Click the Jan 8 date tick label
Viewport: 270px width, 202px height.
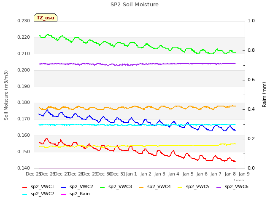click(x=230, y=174)
